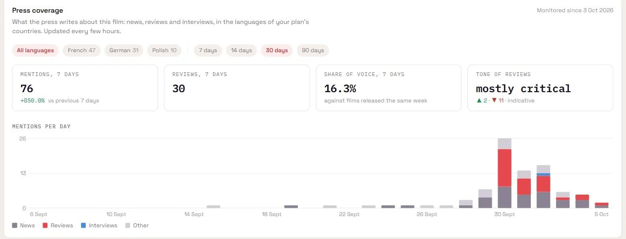626x239 pixels.
Task: Click the 5 Oct axis label
Action: [x=601, y=214]
